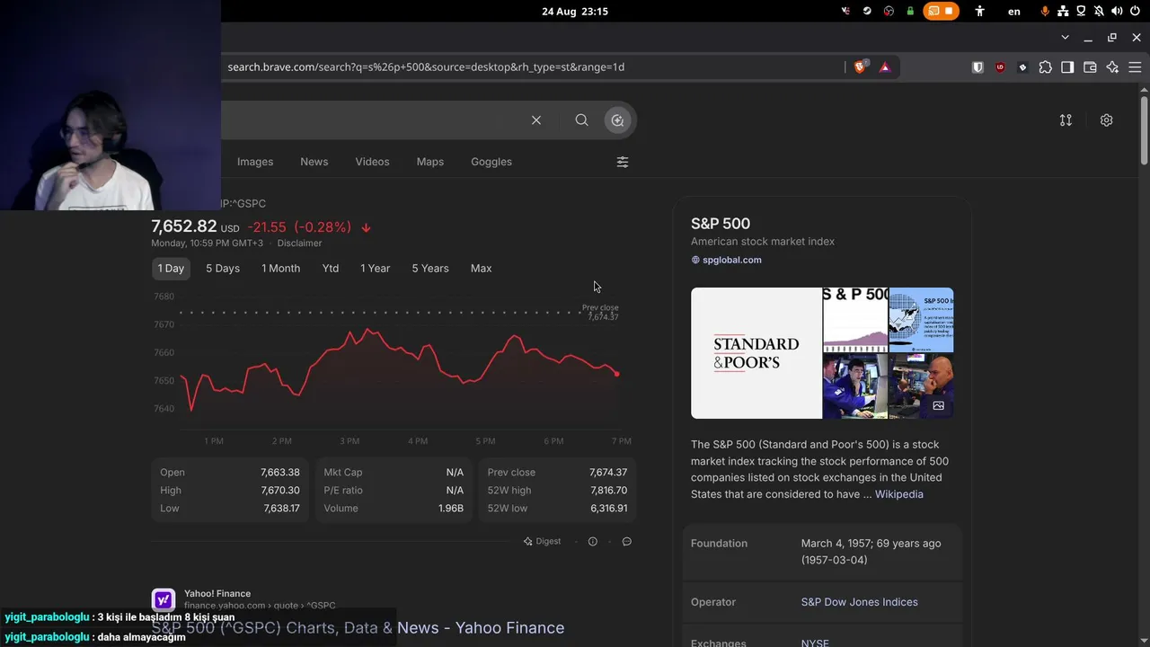Screen dimensions: 1150x647
Task: Click the Open value '7,663.38'
Action: 281,473
